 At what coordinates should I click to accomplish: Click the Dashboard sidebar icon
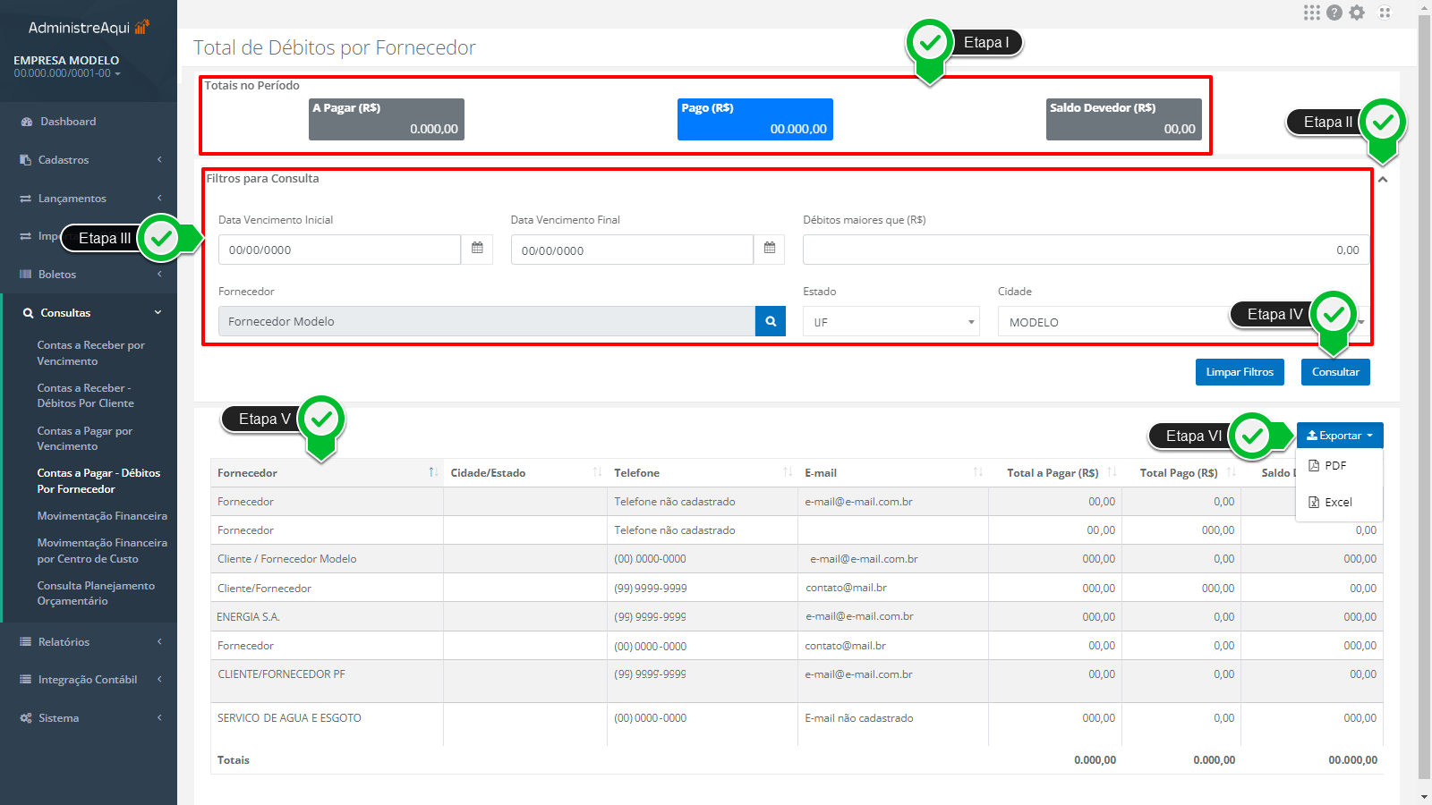click(x=27, y=122)
